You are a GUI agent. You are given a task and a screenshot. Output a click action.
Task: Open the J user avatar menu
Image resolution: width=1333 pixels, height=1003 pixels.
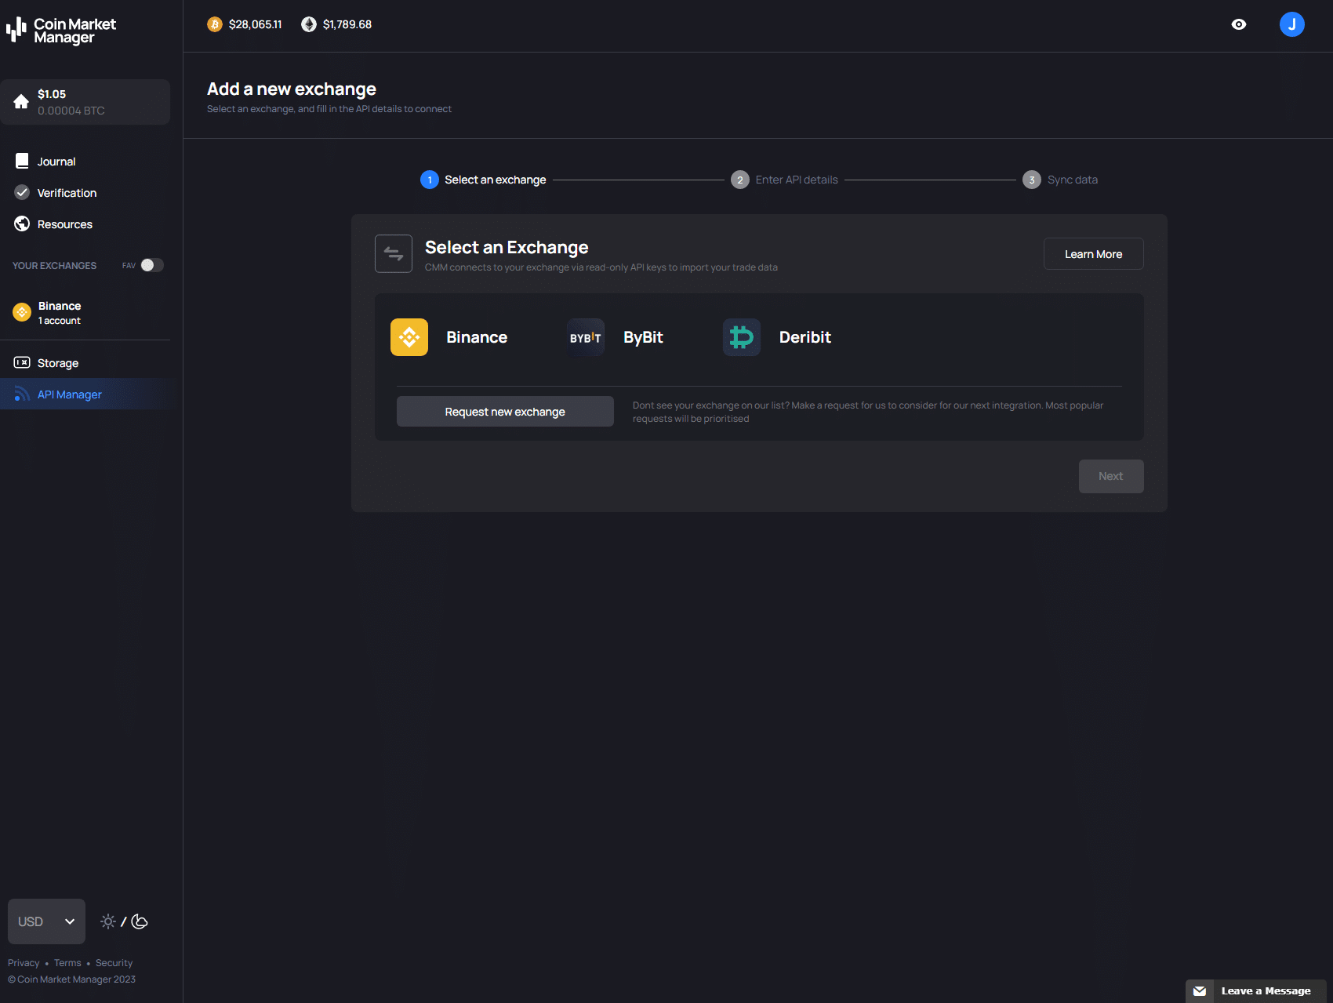point(1292,24)
